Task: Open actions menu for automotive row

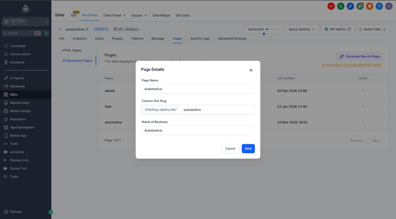Action: 363,122
